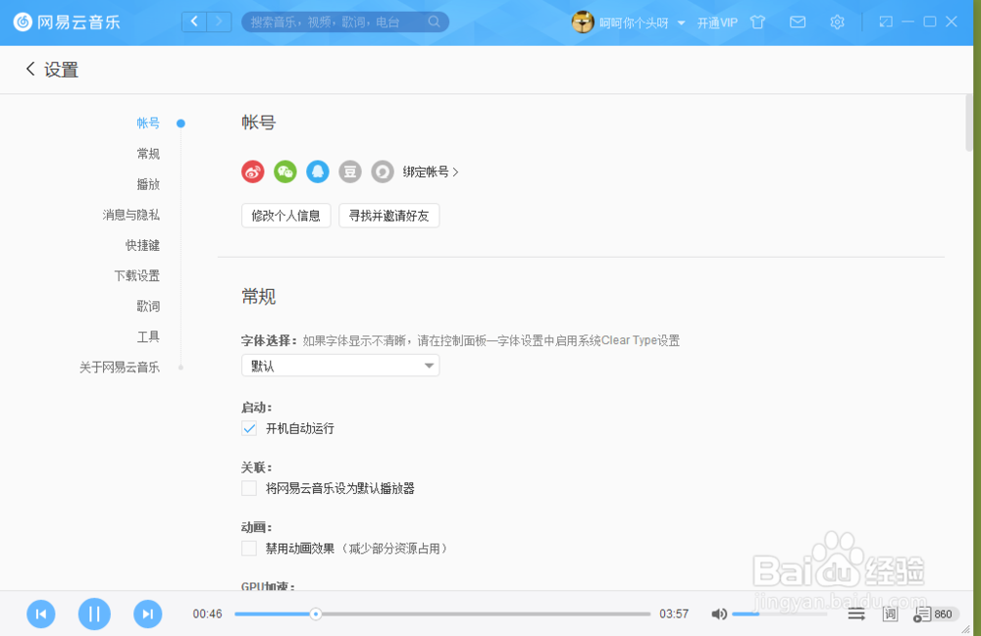This screenshot has height=636, width=981.
Task: Select 消息与隐私 in settings sidebar
Action: (x=130, y=215)
